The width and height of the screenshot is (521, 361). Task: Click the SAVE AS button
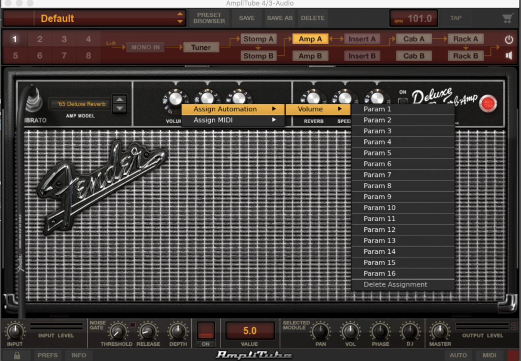click(x=280, y=18)
